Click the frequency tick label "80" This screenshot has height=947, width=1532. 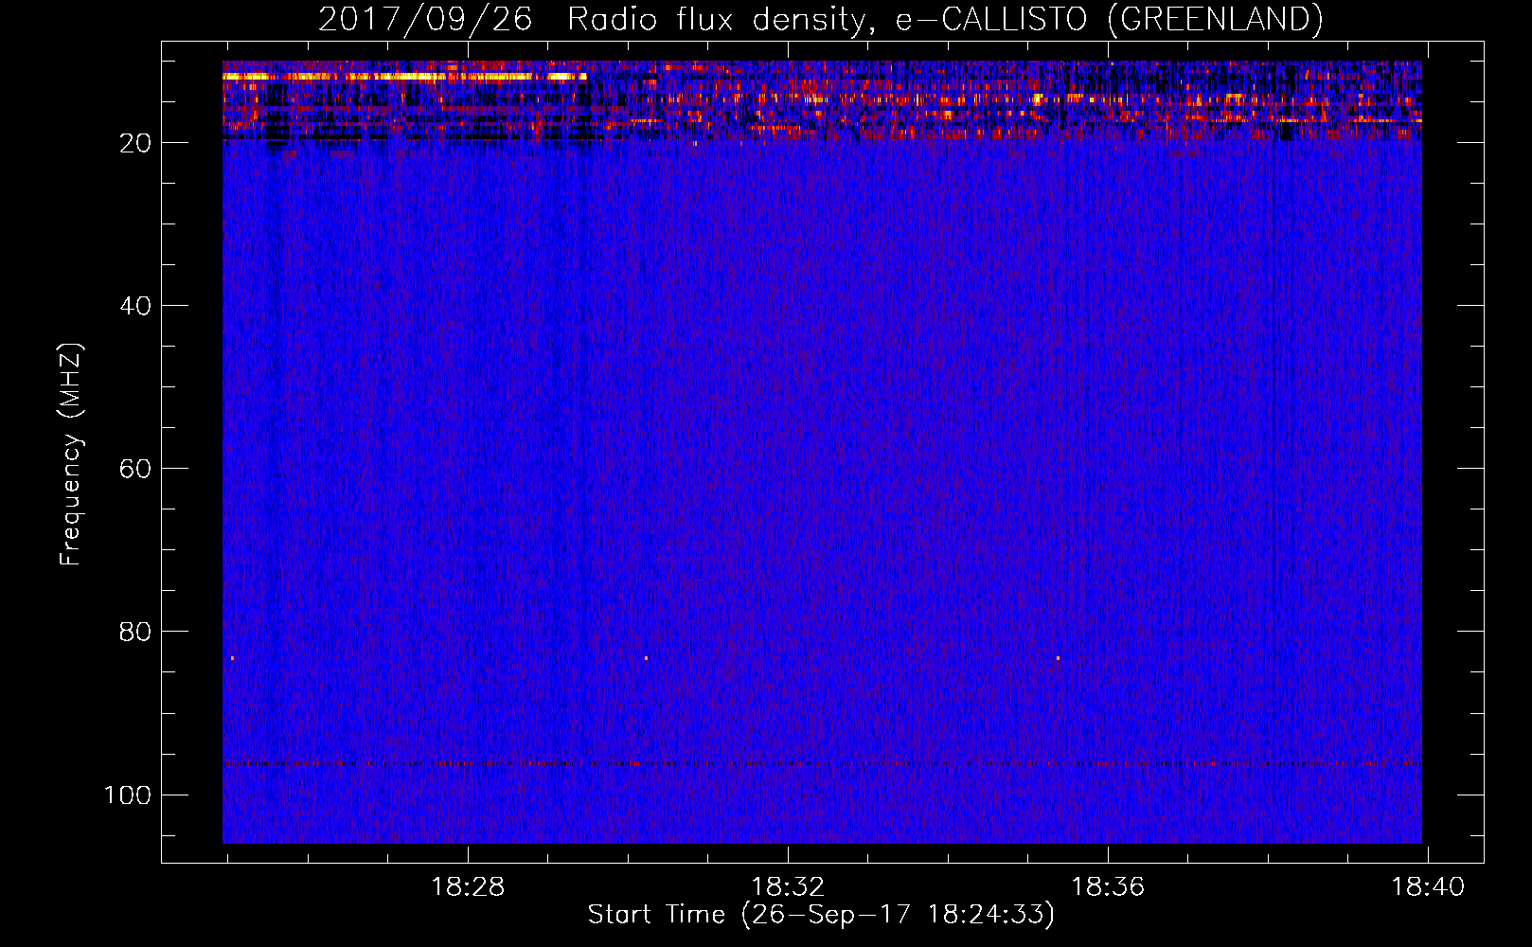click(135, 632)
